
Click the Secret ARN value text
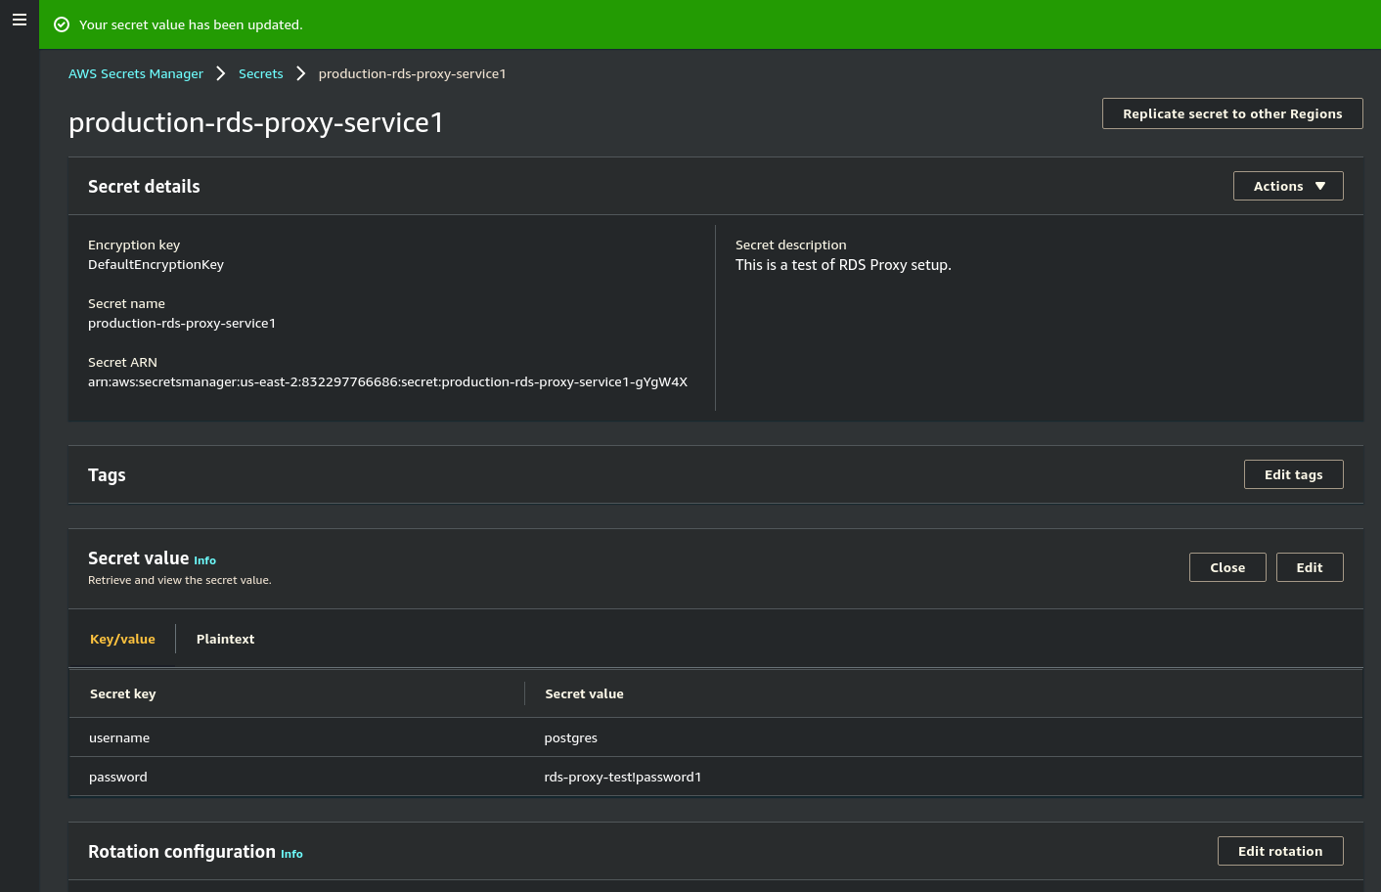[387, 381]
